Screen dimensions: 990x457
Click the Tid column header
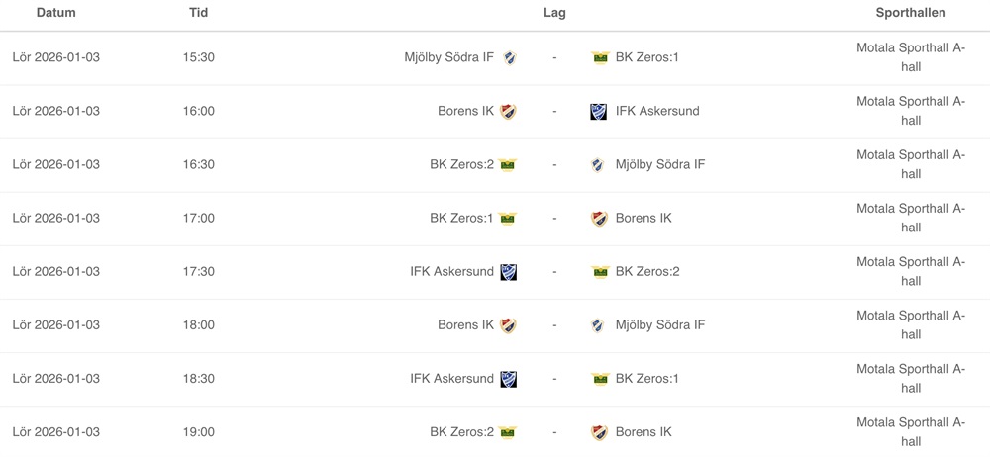pos(198,13)
